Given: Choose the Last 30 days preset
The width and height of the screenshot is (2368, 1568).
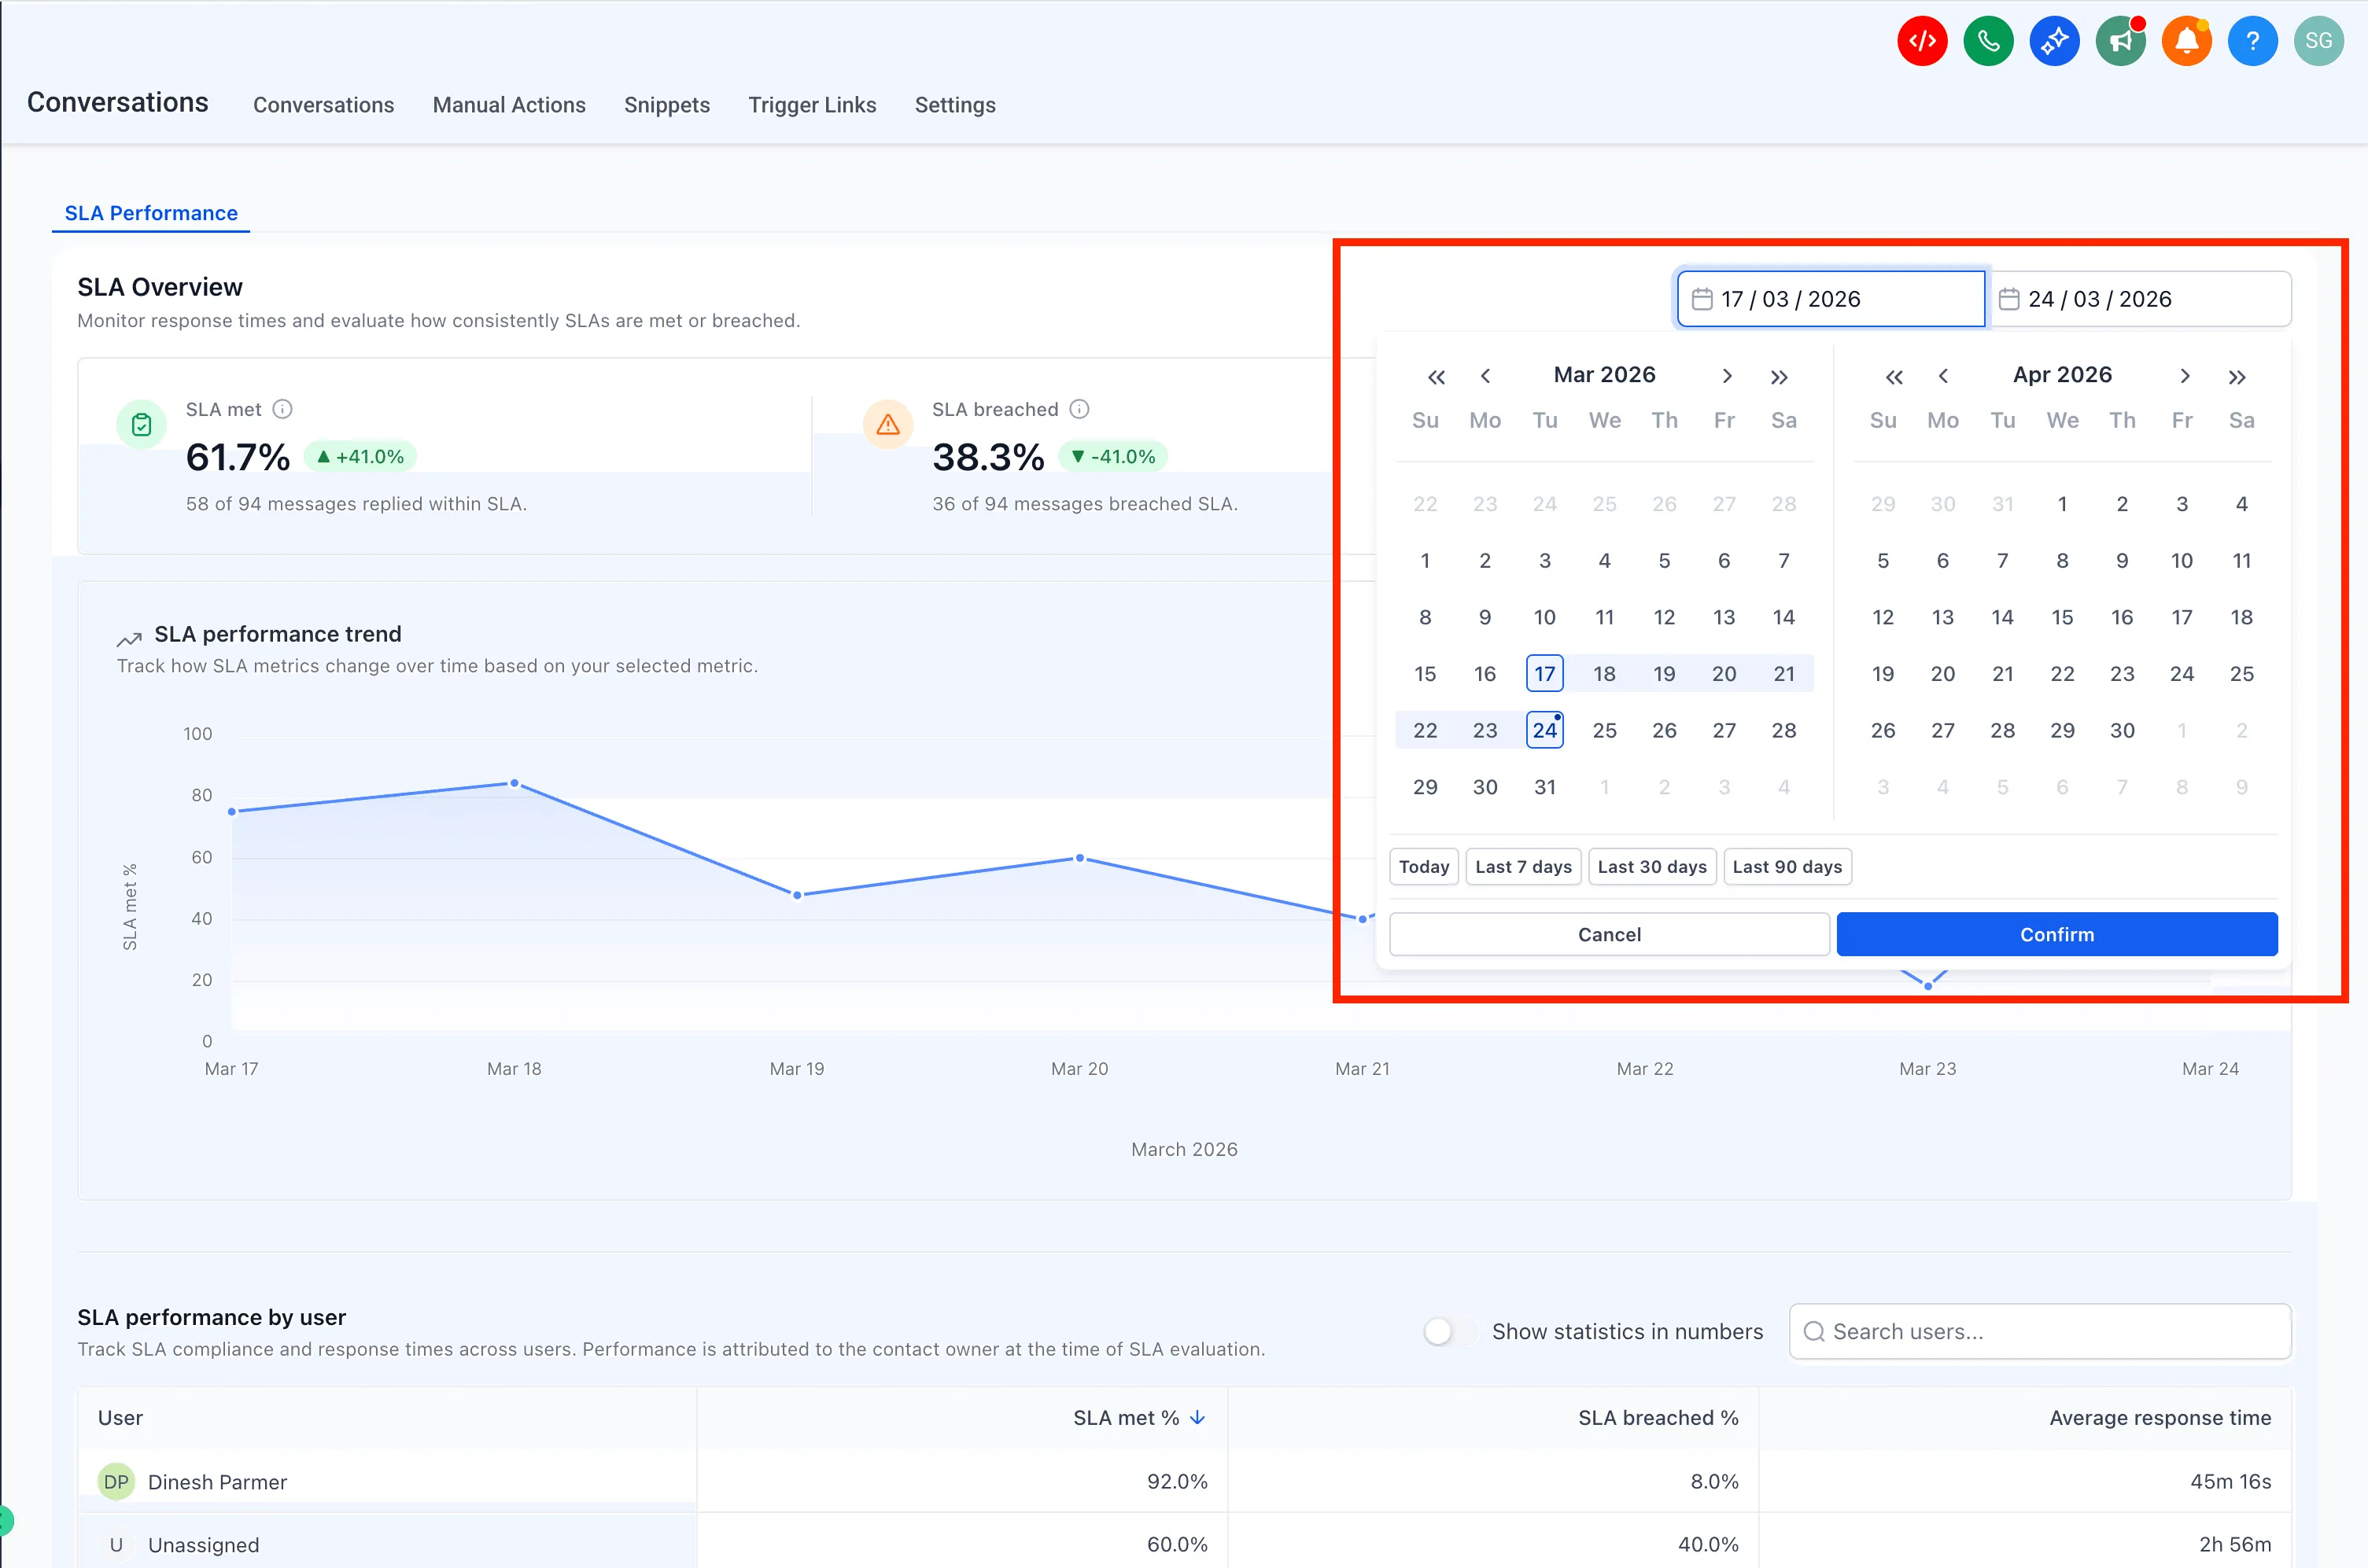Looking at the screenshot, I should pos(1651,867).
